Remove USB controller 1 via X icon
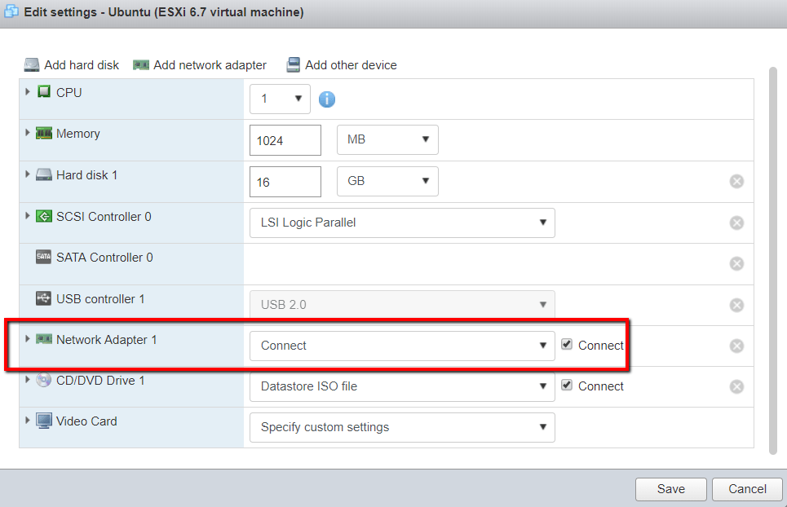Image resolution: width=787 pixels, height=507 pixels. click(736, 305)
